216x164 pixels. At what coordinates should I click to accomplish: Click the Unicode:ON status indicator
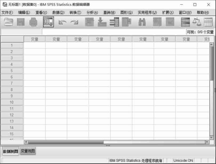pyautogui.click(x=183, y=161)
